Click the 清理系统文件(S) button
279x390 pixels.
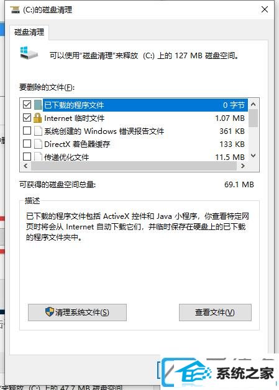point(77,312)
